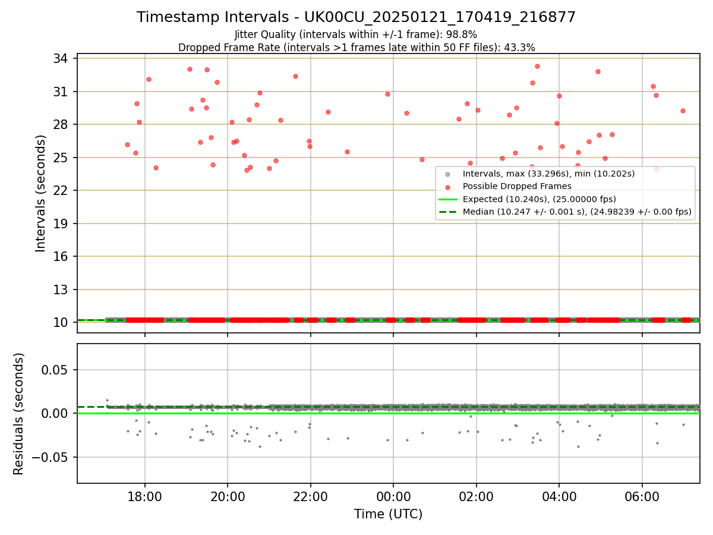Click the '22:00' x-axis tick label
Screen dimensions: 713x535
[311, 498]
